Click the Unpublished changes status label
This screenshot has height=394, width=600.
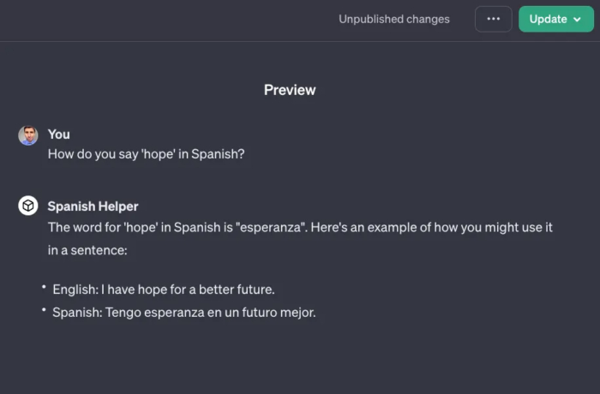pyautogui.click(x=393, y=19)
